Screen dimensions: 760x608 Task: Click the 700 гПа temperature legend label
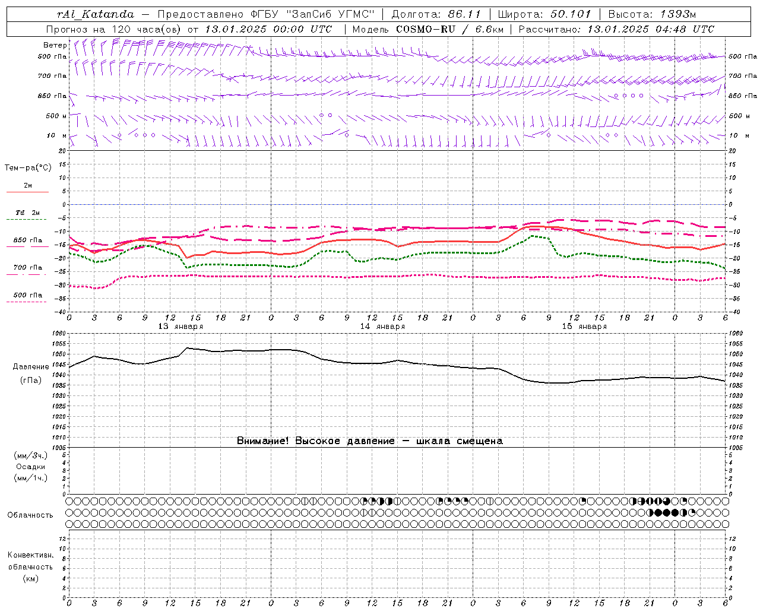[x=27, y=268]
